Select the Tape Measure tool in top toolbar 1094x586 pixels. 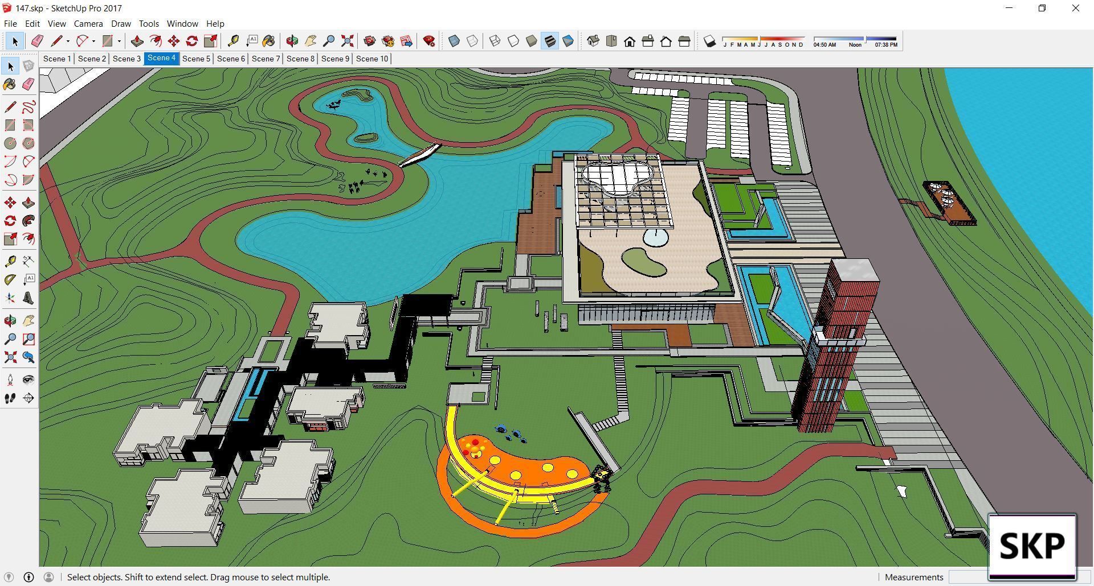233,41
